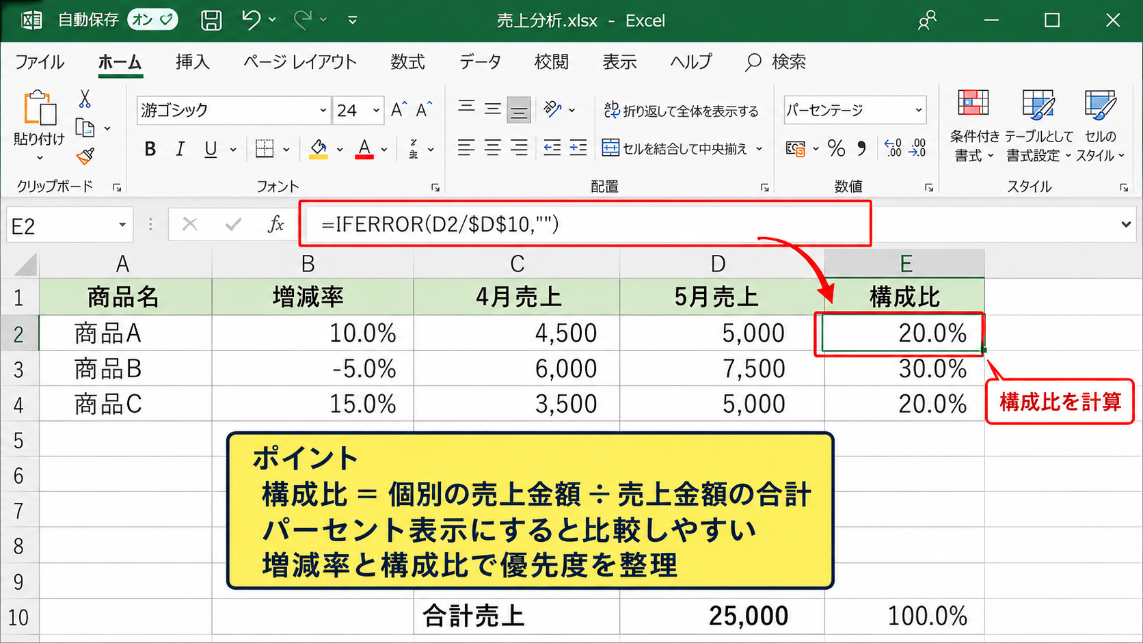This screenshot has height=643, width=1143.
Task: Toggle bottom-align button (active)
Action: tap(519, 109)
